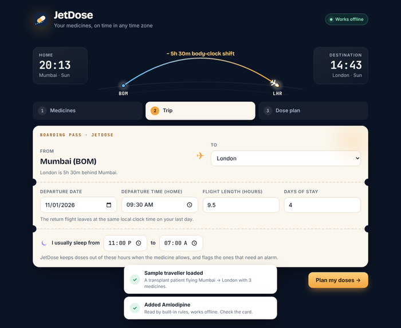Click the BOM airport code label
Viewport: 401px width, 328px height.
pyautogui.click(x=123, y=93)
